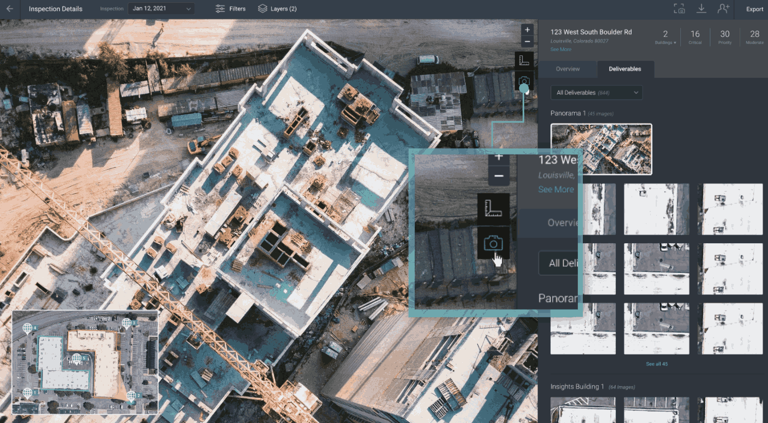The width and height of the screenshot is (768, 423).
Task: Click the Export button
Action: [754, 9]
